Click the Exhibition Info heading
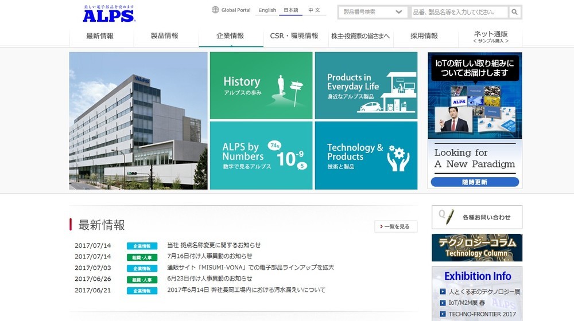 point(478,276)
